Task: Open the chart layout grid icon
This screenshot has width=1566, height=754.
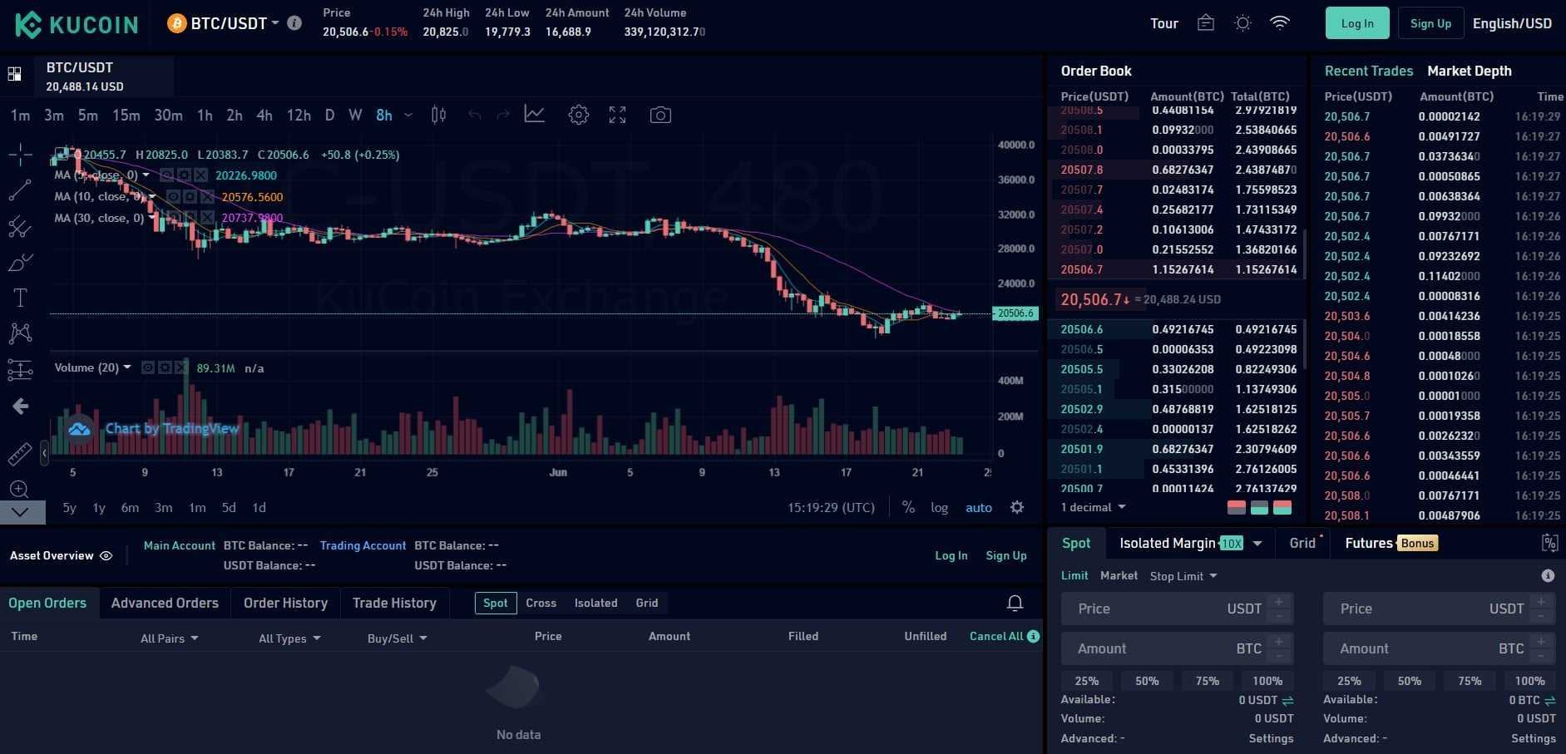Action: tap(14, 74)
